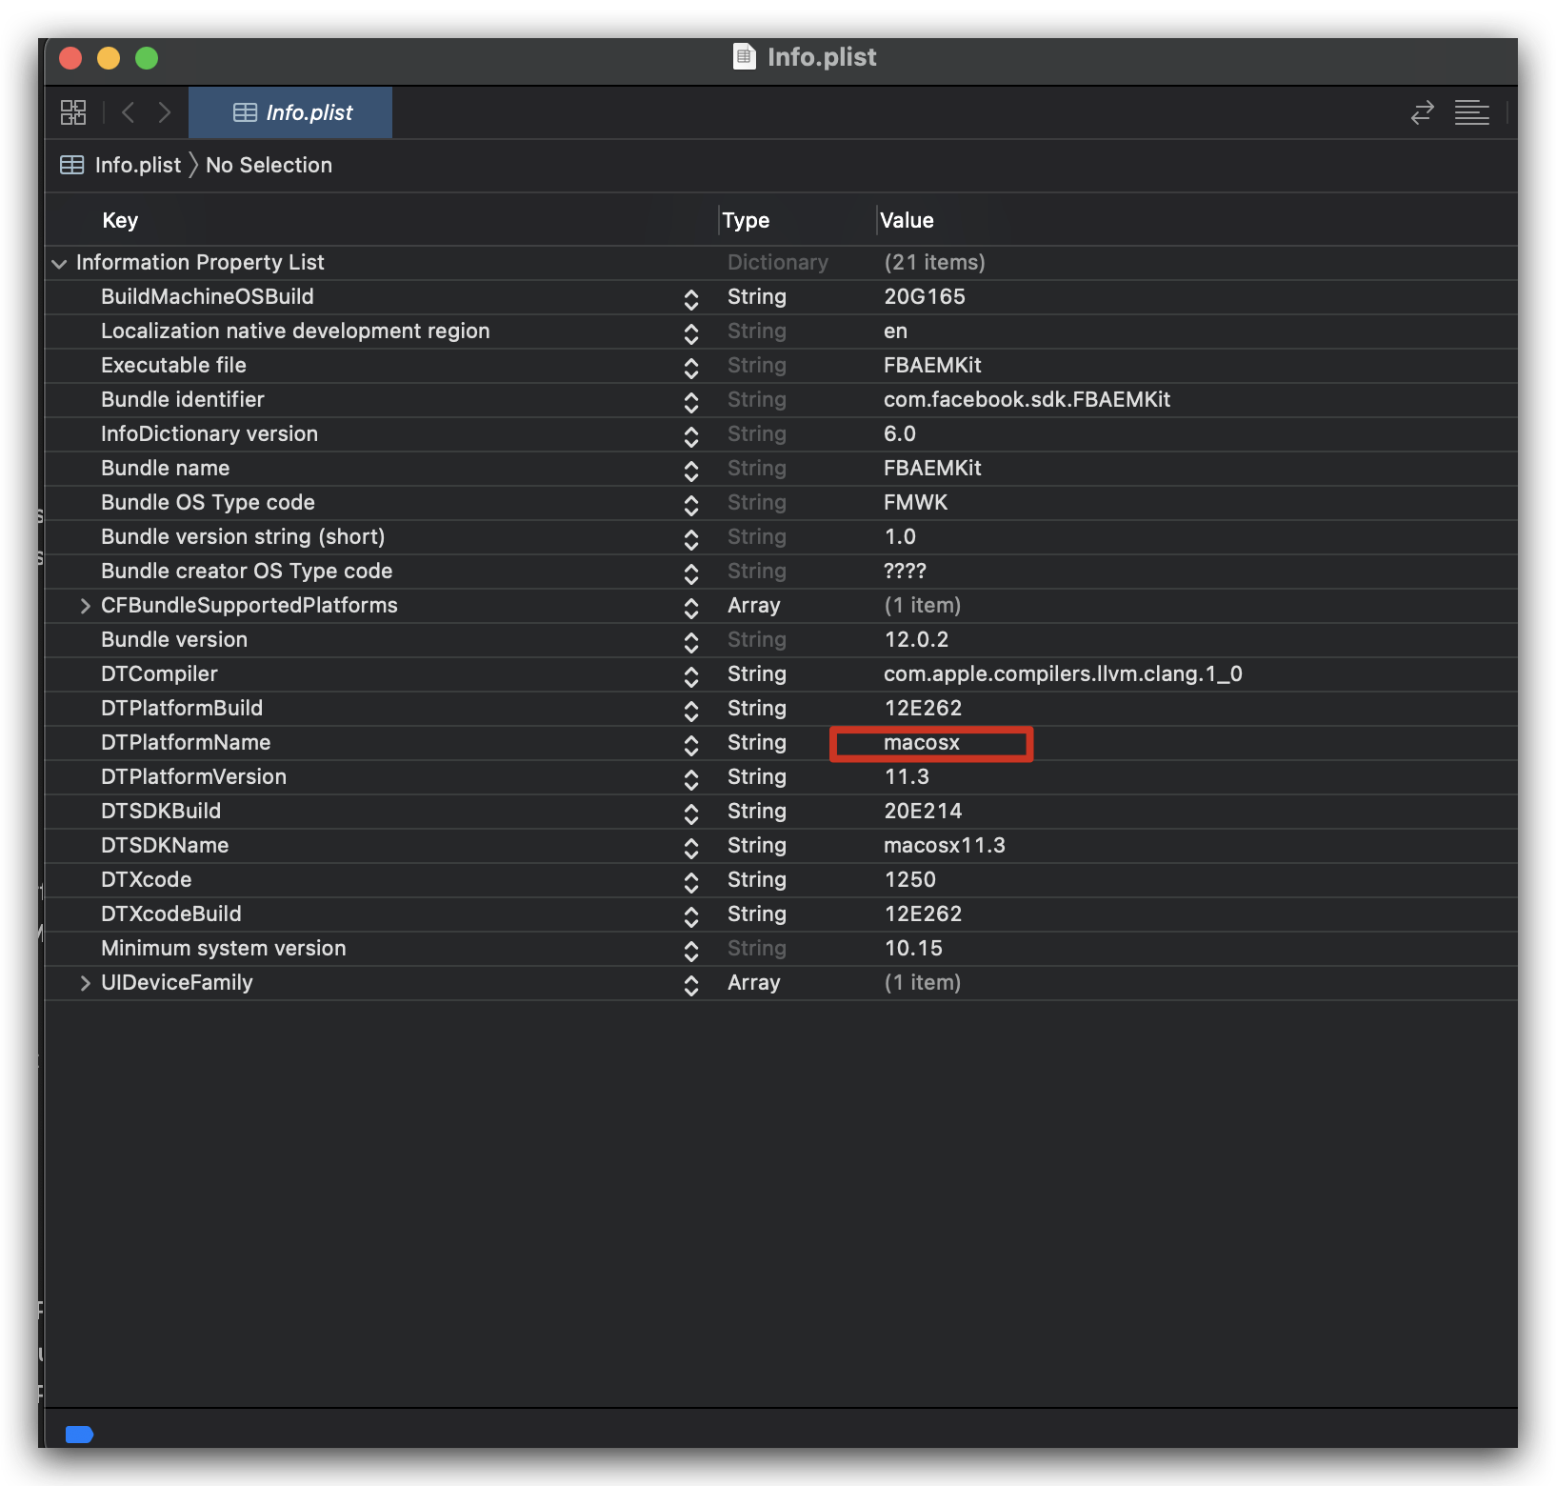Click the Info.plist icon in the breadcrumb bar
Screen dimensions: 1556x1486
(71, 164)
